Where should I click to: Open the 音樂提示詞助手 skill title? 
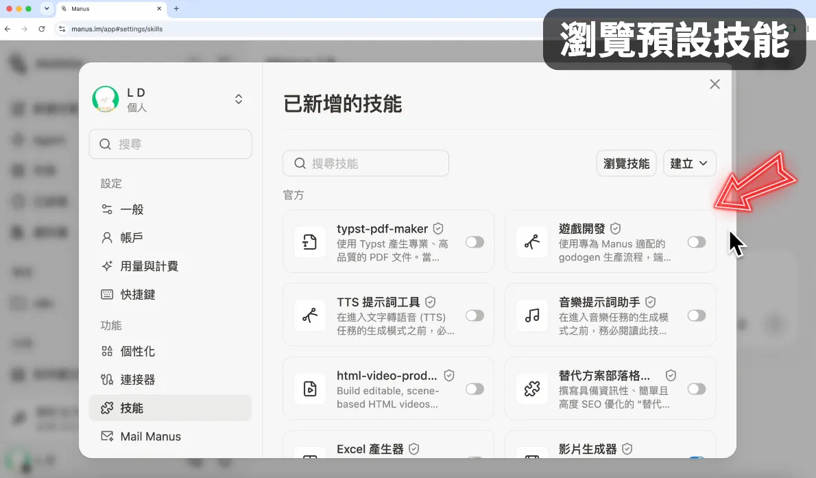[x=599, y=302]
